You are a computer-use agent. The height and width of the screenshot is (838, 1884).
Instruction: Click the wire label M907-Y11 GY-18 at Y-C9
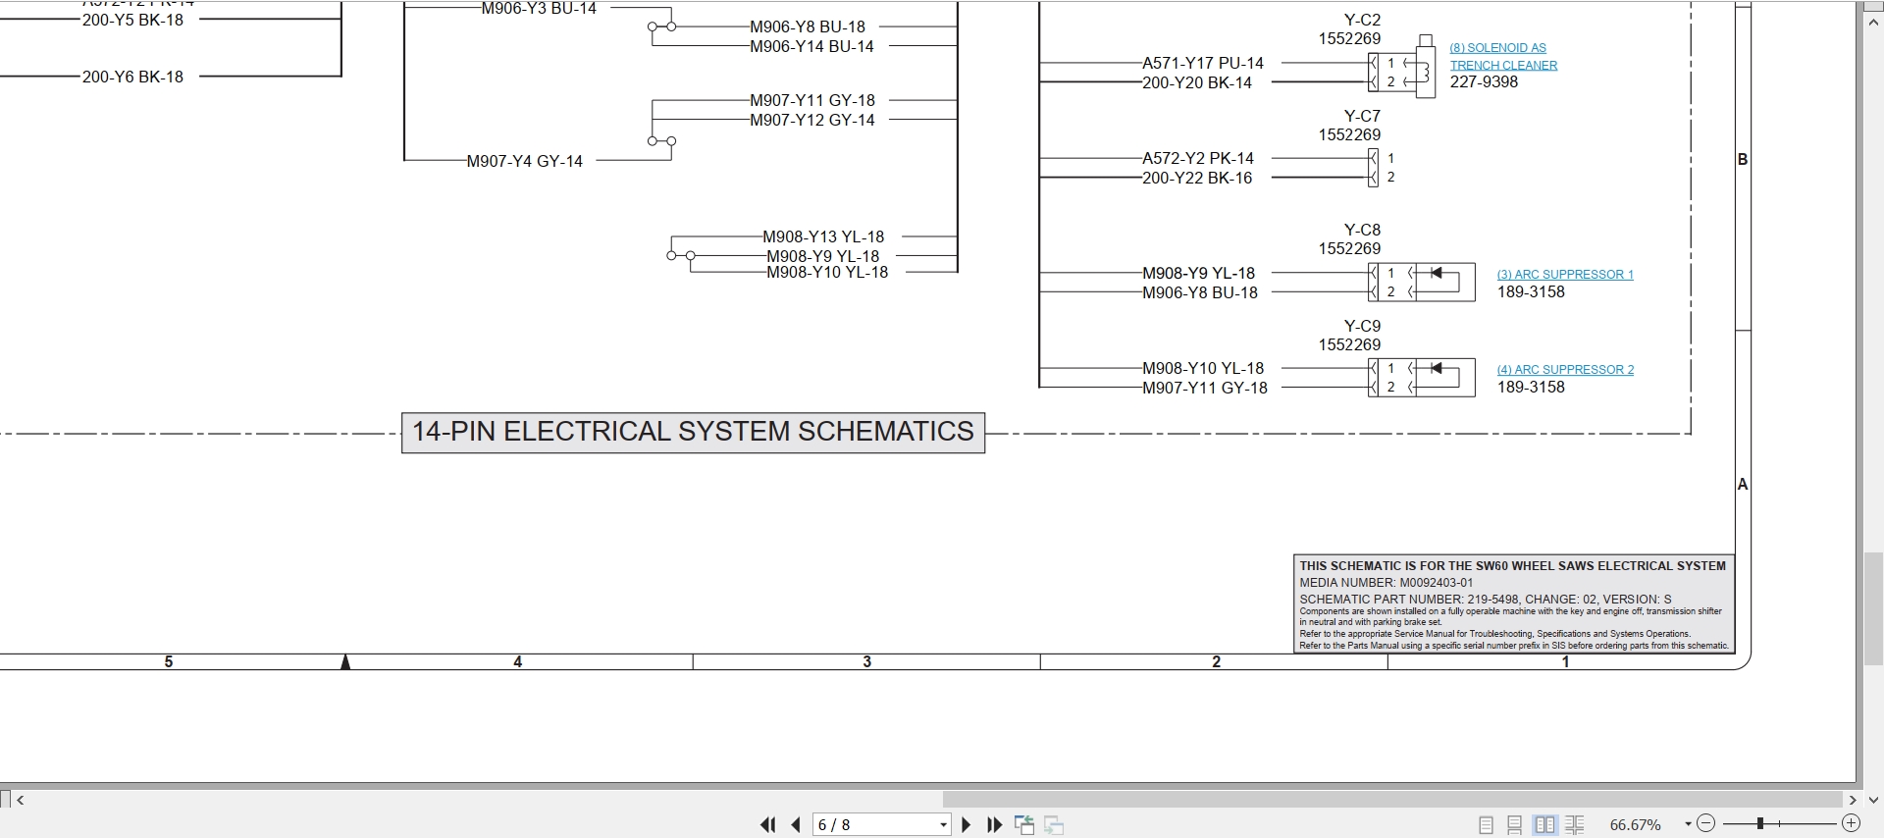point(1205,389)
